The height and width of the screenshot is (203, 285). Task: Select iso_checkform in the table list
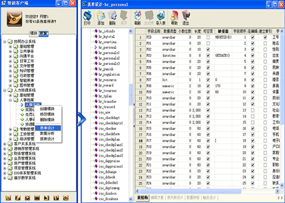[x=109, y=134]
